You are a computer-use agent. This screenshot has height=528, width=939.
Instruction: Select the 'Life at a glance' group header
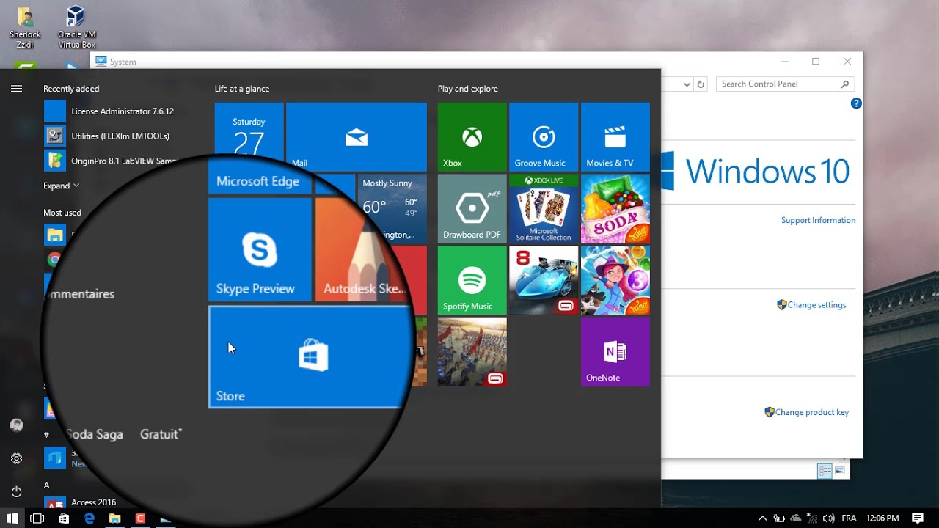pyautogui.click(x=242, y=89)
